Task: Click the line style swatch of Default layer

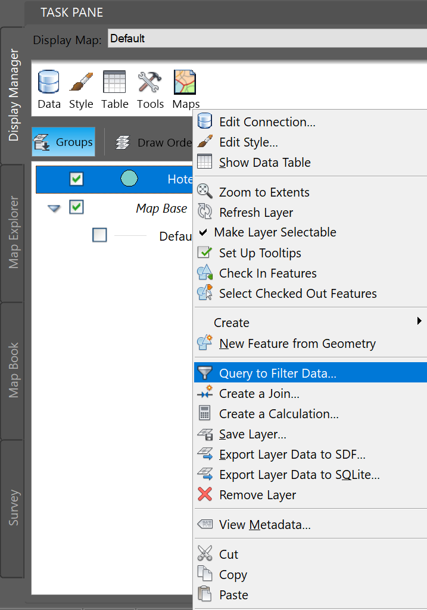Action: point(130,235)
